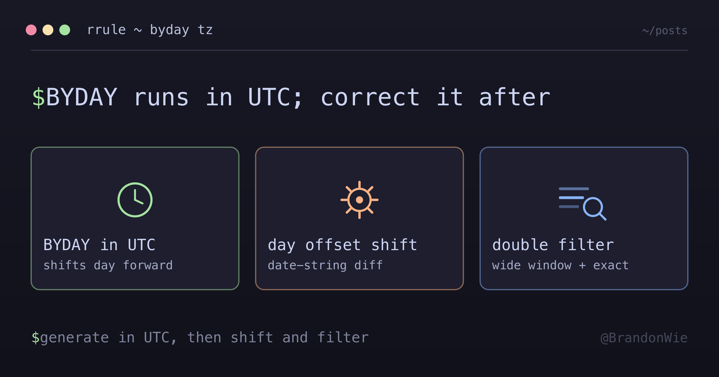Screen dimensions: 719x377
Task: Select the day offset shift card title
Action: (x=342, y=245)
